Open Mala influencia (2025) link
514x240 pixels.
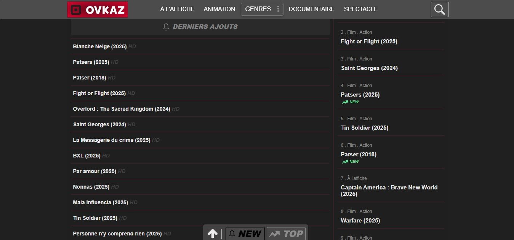click(101, 202)
